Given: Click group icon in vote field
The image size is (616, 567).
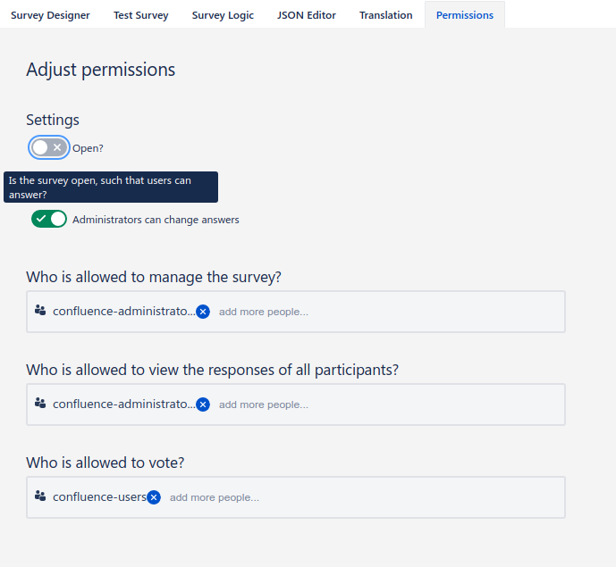Looking at the screenshot, I should [40, 496].
